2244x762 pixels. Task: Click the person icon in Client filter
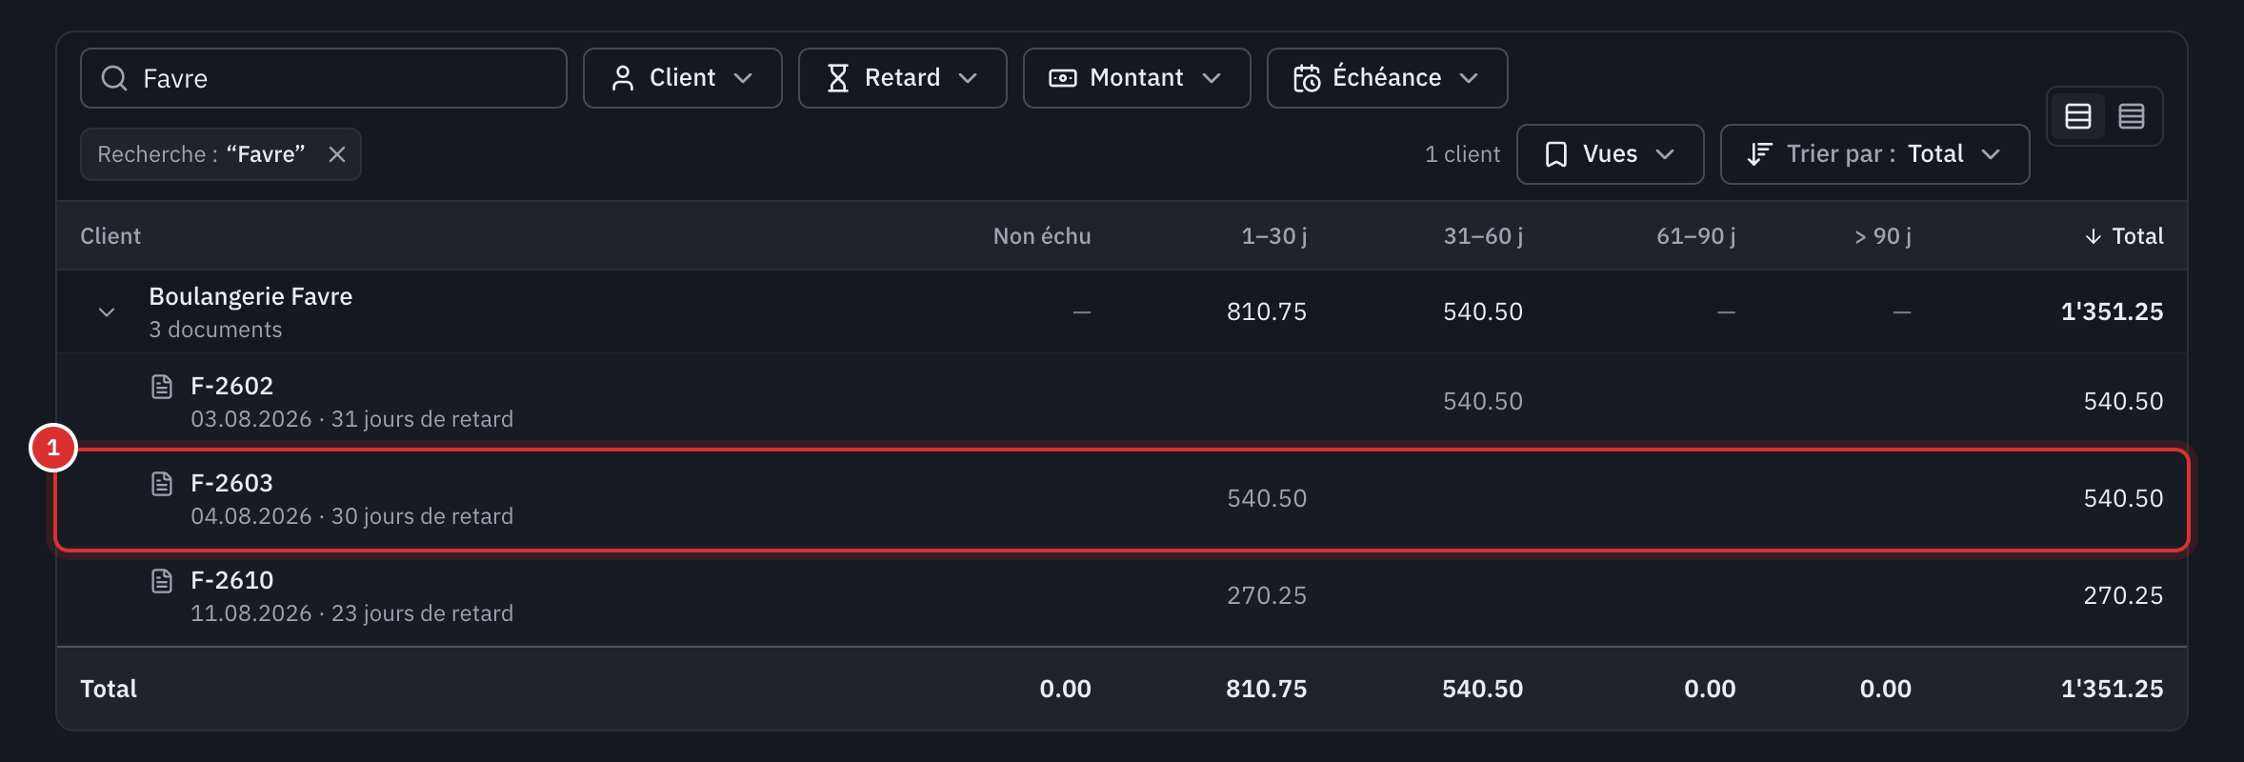coord(623,78)
